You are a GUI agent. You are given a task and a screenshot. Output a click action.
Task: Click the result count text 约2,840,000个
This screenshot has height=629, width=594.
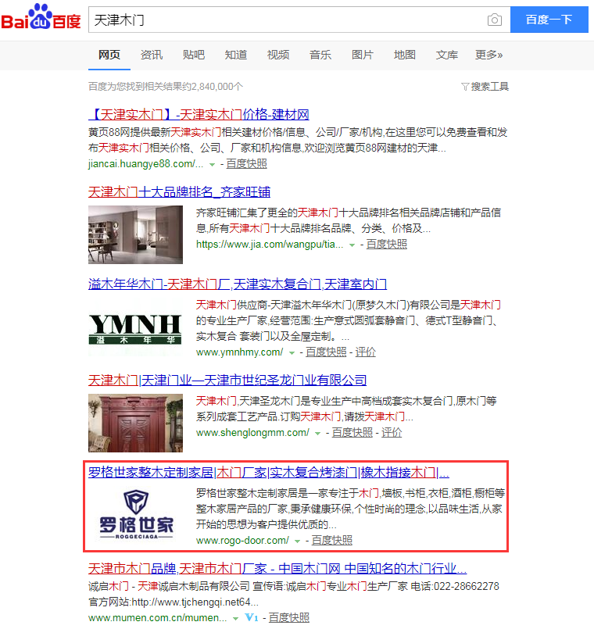(x=213, y=87)
